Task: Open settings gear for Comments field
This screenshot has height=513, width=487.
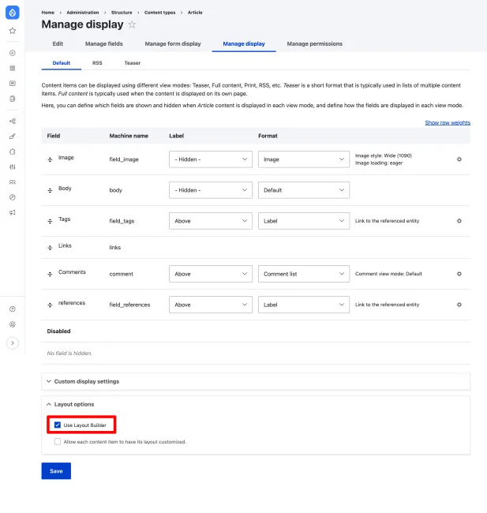Action: [x=459, y=274]
